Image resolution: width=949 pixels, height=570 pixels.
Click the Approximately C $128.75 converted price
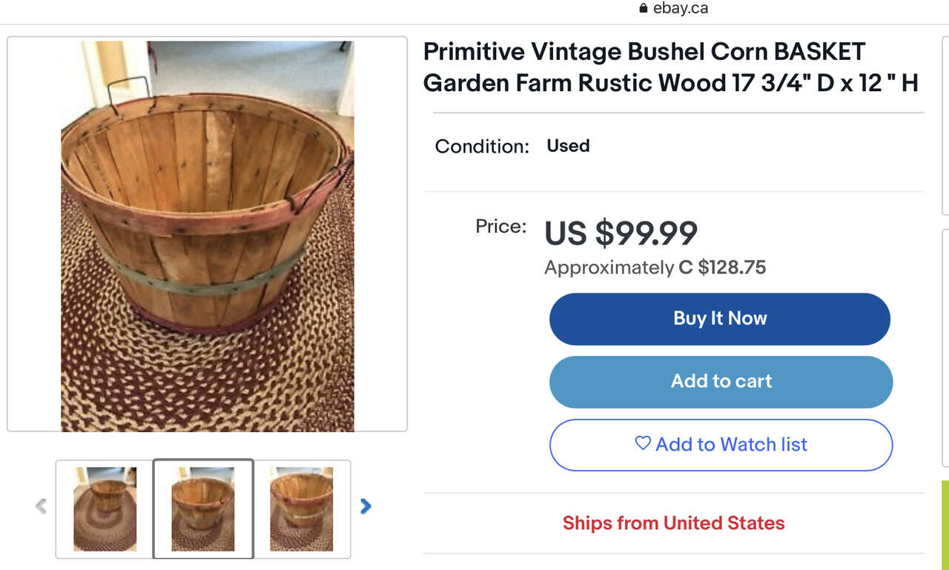click(x=655, y=268)
